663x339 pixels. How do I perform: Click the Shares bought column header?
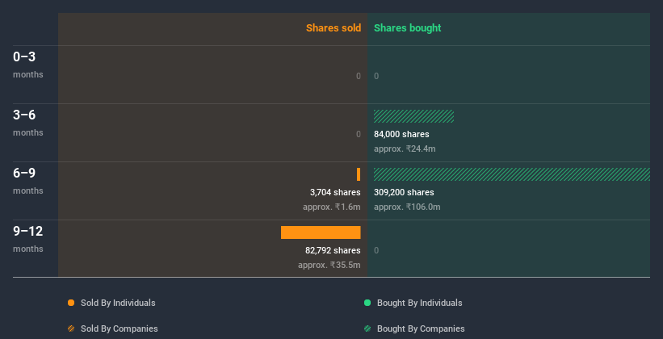pyautogui.click(x=407, y=28)
